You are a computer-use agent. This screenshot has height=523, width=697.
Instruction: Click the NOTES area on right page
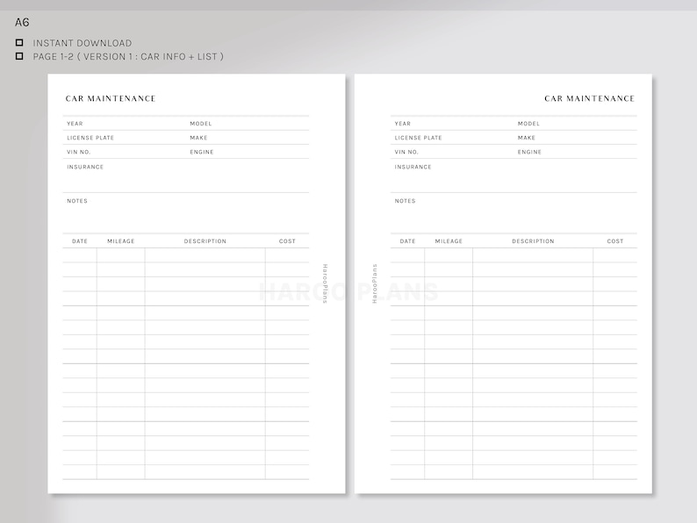[x=514, y=213]
